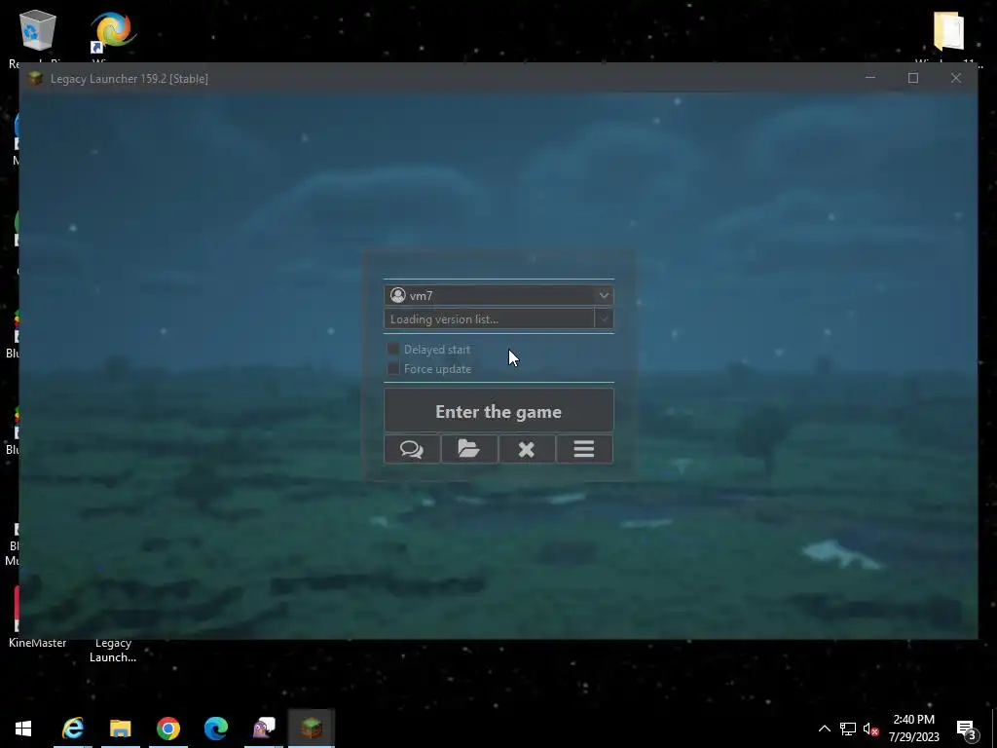
Task: Click the Enter the game button
Action: click(498, 411)
